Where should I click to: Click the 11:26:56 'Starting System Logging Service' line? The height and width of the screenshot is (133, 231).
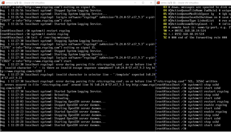[54, 14]
